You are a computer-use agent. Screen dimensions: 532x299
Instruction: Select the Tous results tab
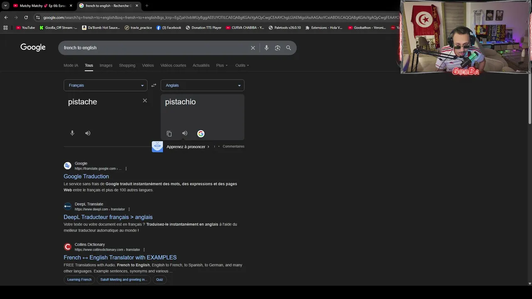click(x=89, y=65)
